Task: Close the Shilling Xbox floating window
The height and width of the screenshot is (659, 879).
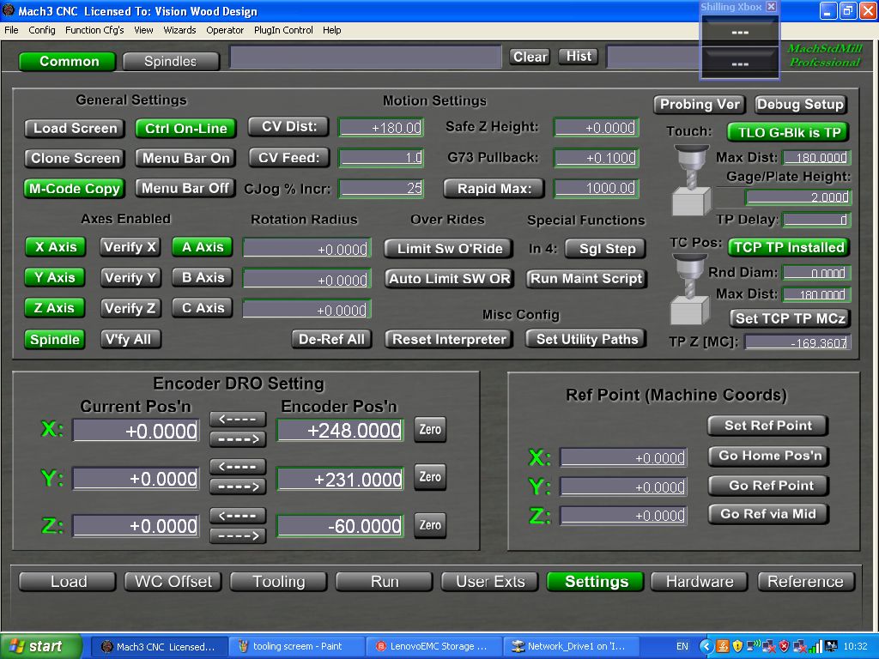Action: pos(771,7)
